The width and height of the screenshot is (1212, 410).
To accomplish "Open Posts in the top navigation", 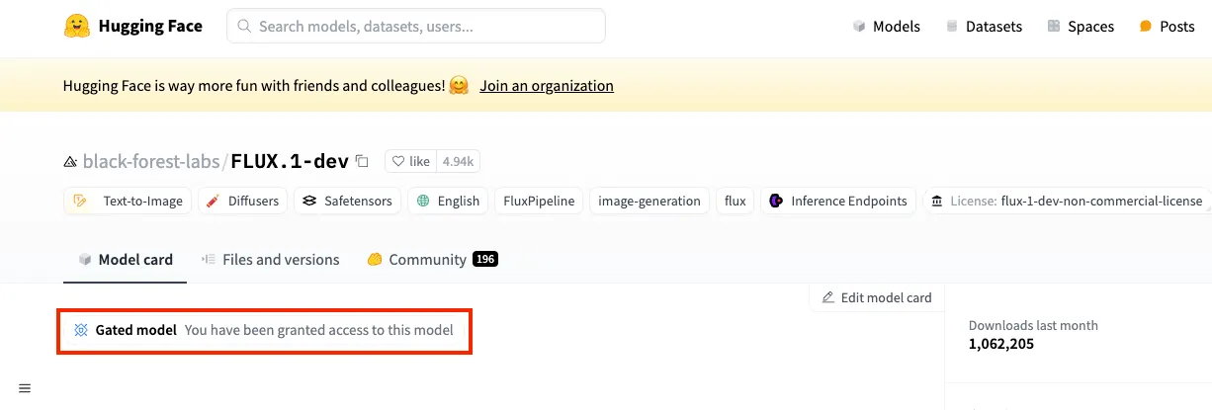I will [1167, 27].
